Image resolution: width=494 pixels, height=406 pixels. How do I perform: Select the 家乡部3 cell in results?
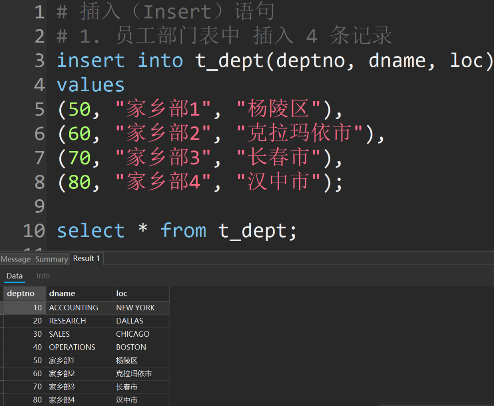click(79, 387)
